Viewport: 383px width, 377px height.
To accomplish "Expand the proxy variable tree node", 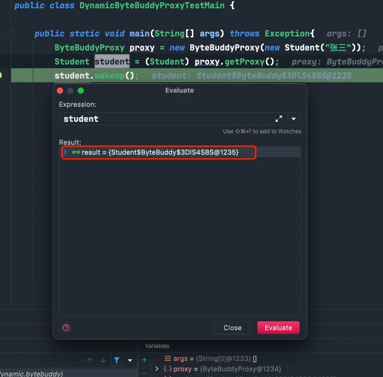I will (x=157, y=369).
